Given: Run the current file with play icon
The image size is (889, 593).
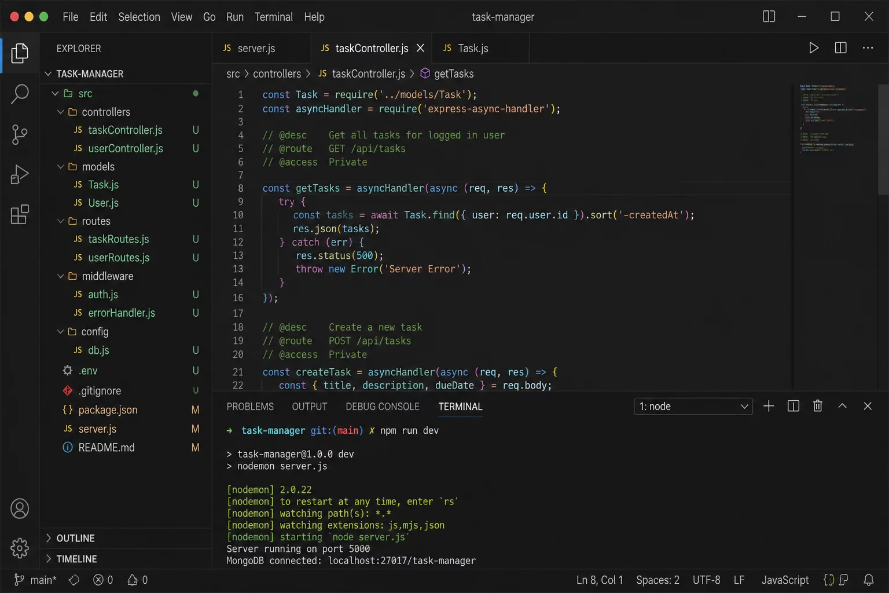Looking at the screenshot, I should point(814,48).
